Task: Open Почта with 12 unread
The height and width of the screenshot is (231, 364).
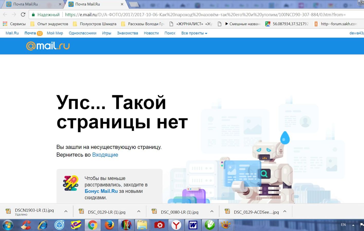Action: click(x=33, y=33)
